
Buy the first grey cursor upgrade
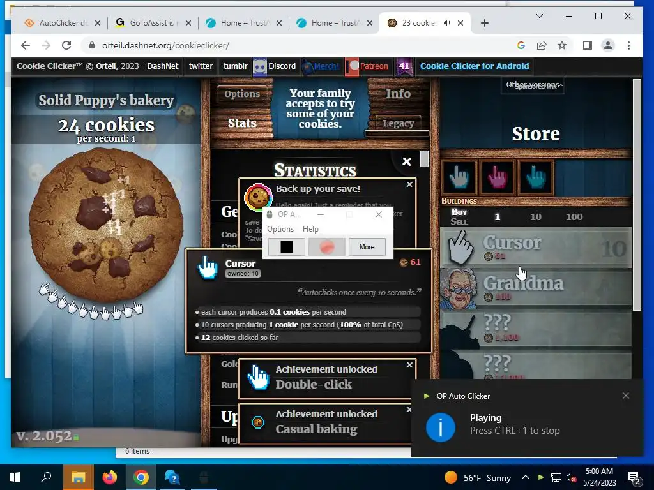click(459, 177)
